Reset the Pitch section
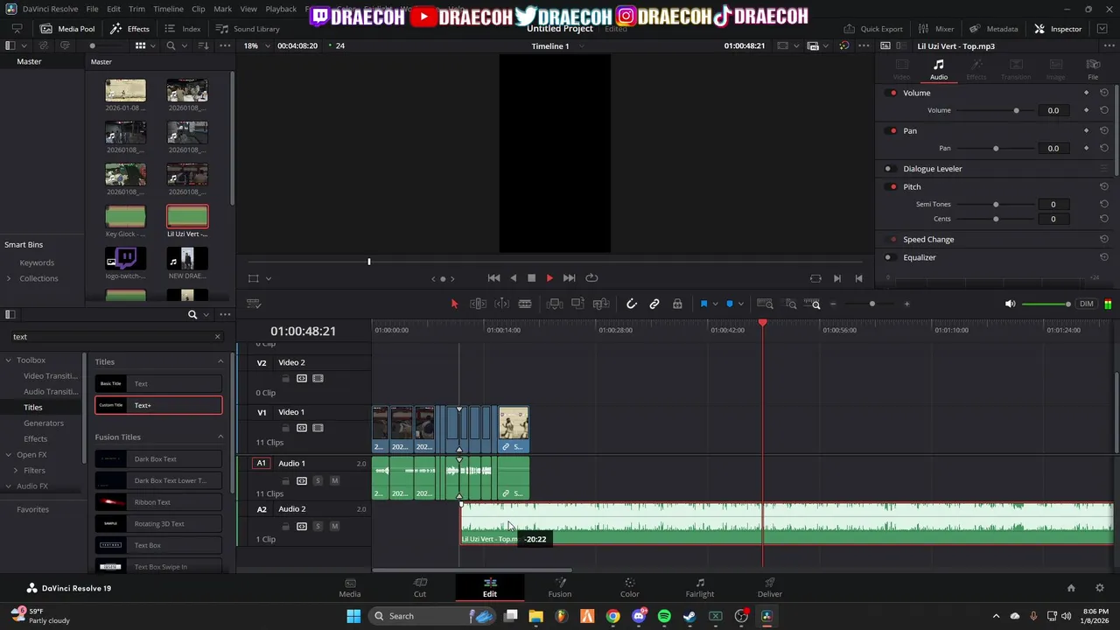The width and height of the screenshot is (1120, 630). pos(1104,186)
